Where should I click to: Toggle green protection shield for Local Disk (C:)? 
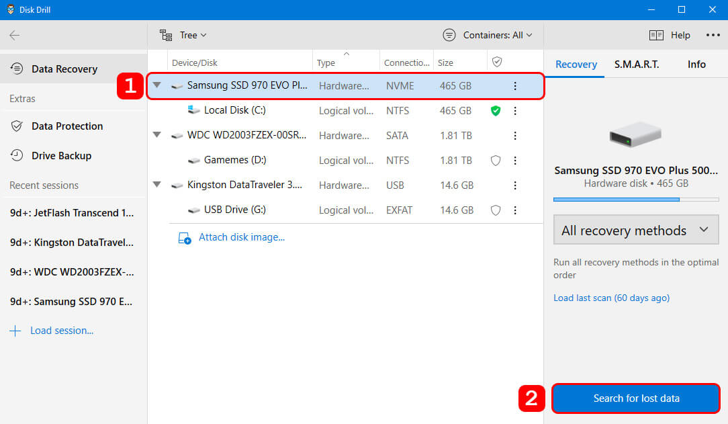point(496,110)
